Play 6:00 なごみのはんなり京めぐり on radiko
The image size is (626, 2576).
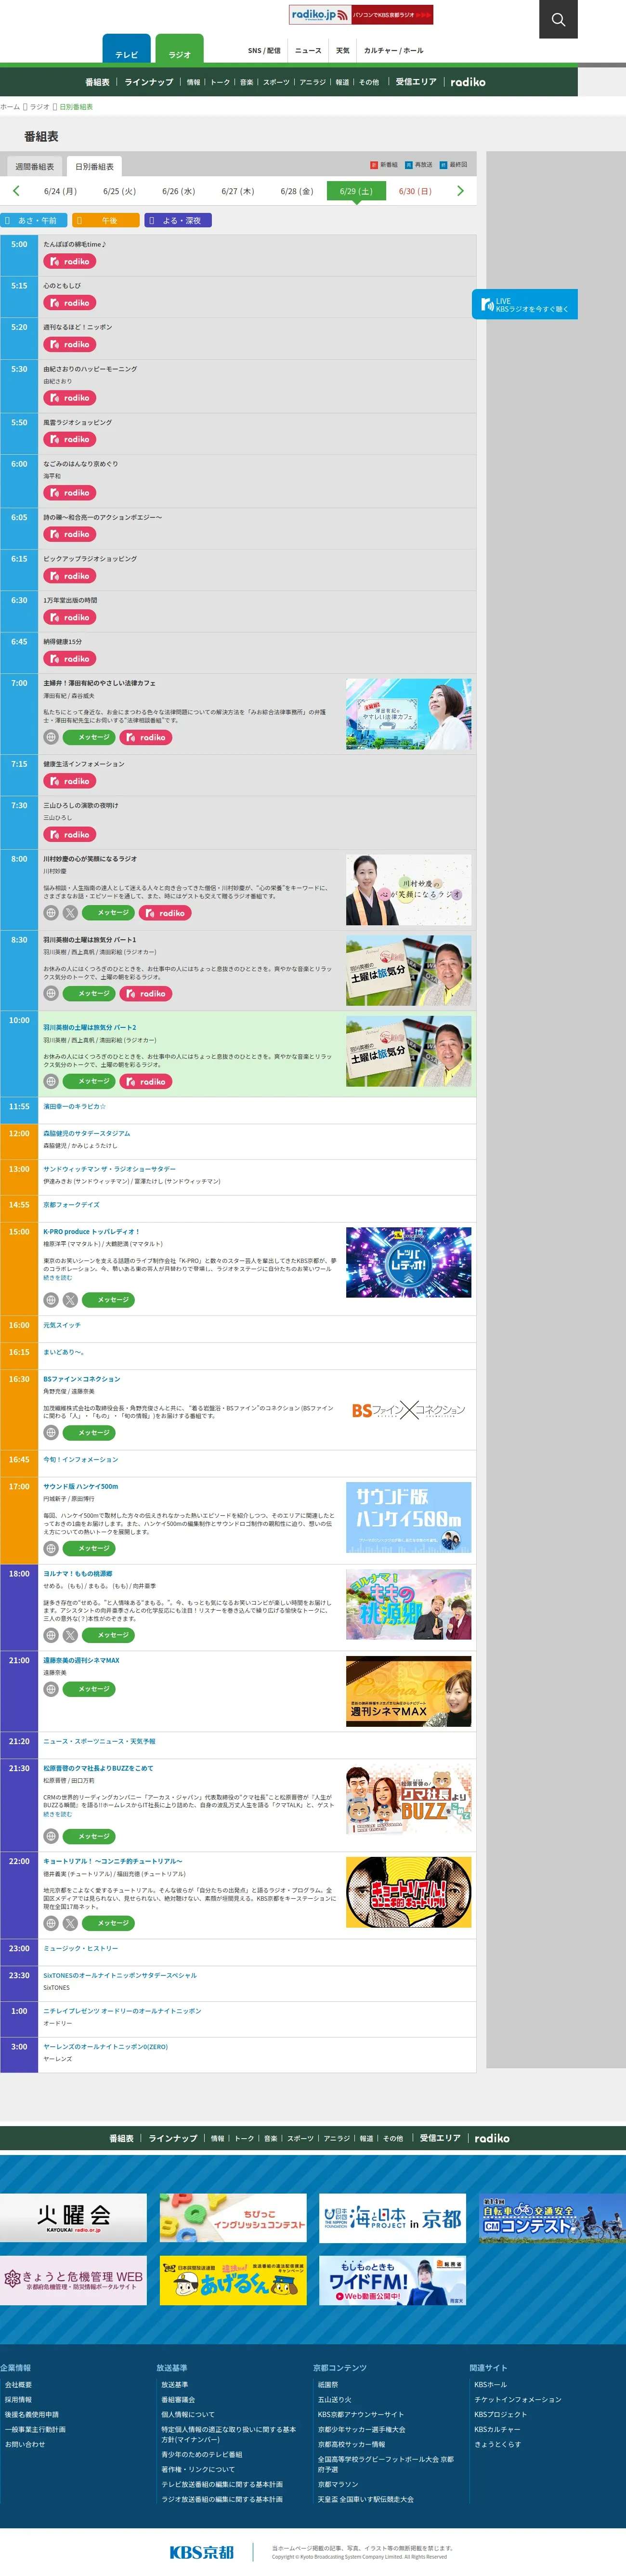click(x=69, y=493)
